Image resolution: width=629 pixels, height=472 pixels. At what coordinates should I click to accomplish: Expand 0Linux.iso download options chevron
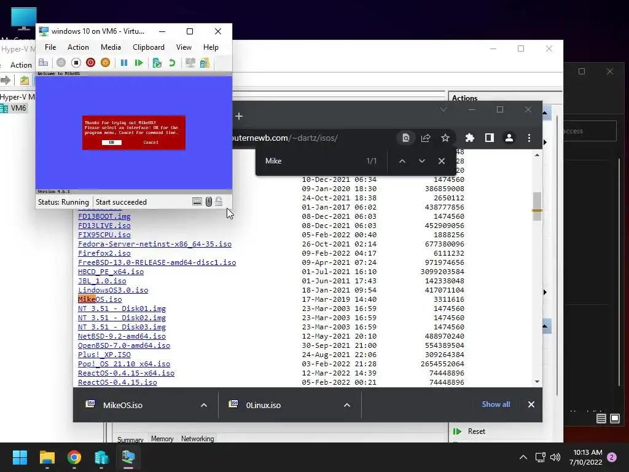347,405
